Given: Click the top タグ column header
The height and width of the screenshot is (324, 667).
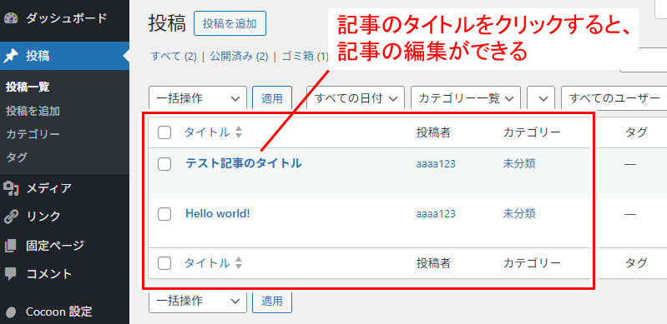Looking at the screenshot, I should [x=636, y=132].
